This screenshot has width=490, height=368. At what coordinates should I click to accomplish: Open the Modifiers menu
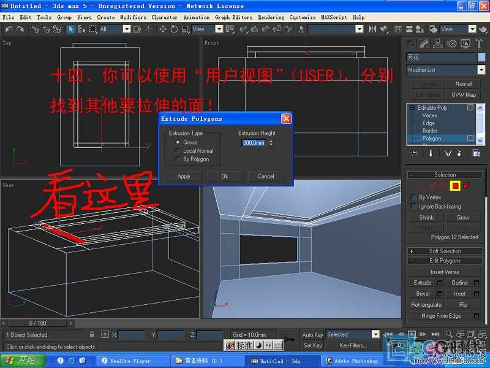click(133, 18)
